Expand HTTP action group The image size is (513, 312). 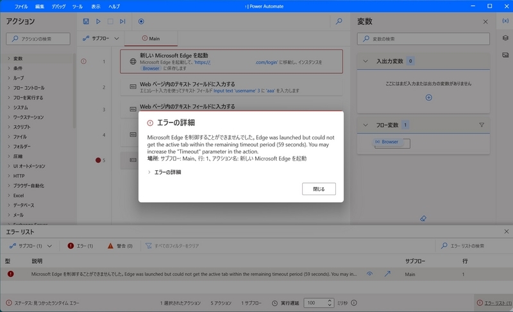coord(9,176)
